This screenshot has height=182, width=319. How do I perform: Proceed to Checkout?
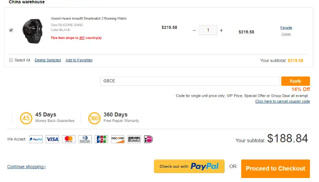pos(276,168)
